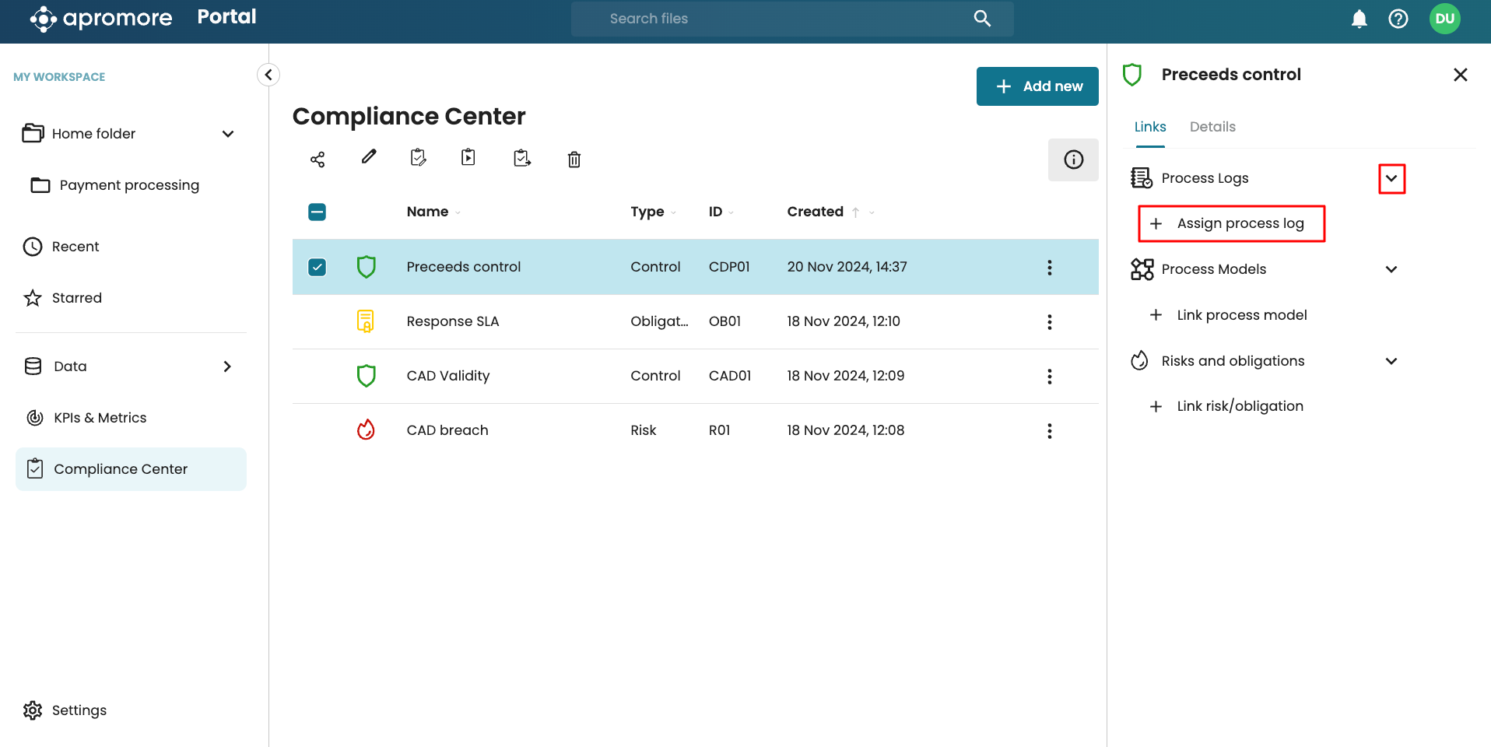Screen dimensions: 1491x747
Task: Click the trash delete icon
Action: (x=574, y=160)
